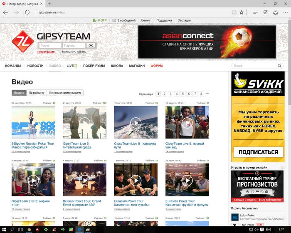This screenshot has width=291, height=233.
Task: Go to page 8 of videos
Action: click(x=201, y=94)
